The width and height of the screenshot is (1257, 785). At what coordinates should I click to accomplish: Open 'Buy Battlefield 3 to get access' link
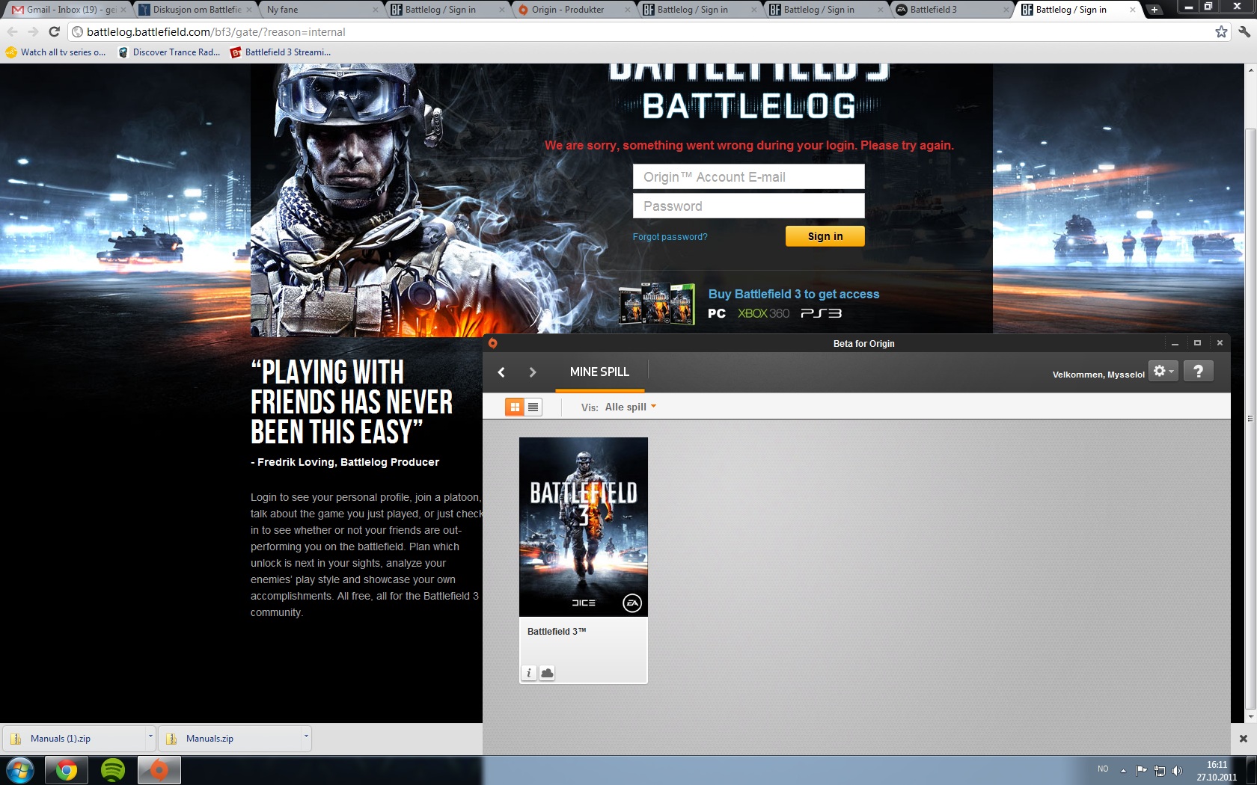[x=793, y=294]
